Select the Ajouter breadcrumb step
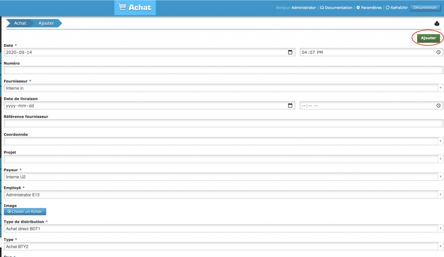 (x=46, y=23)
